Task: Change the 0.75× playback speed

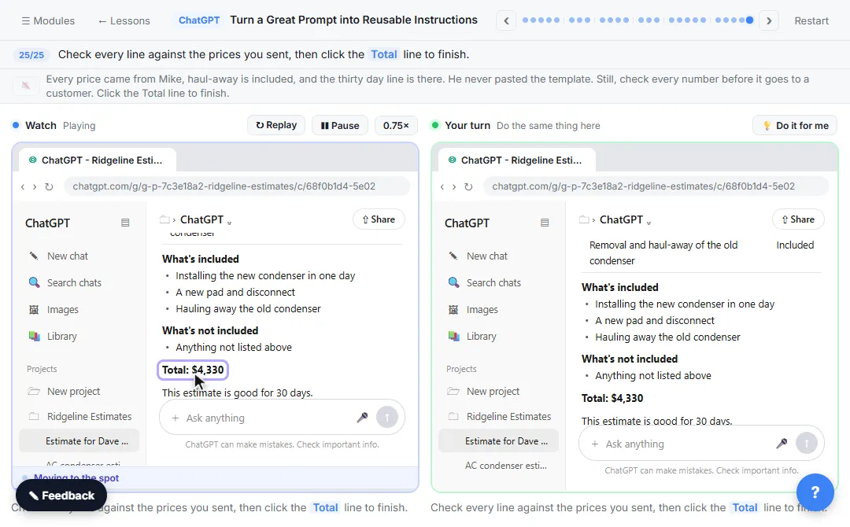Action: click(x=396, y=125)
